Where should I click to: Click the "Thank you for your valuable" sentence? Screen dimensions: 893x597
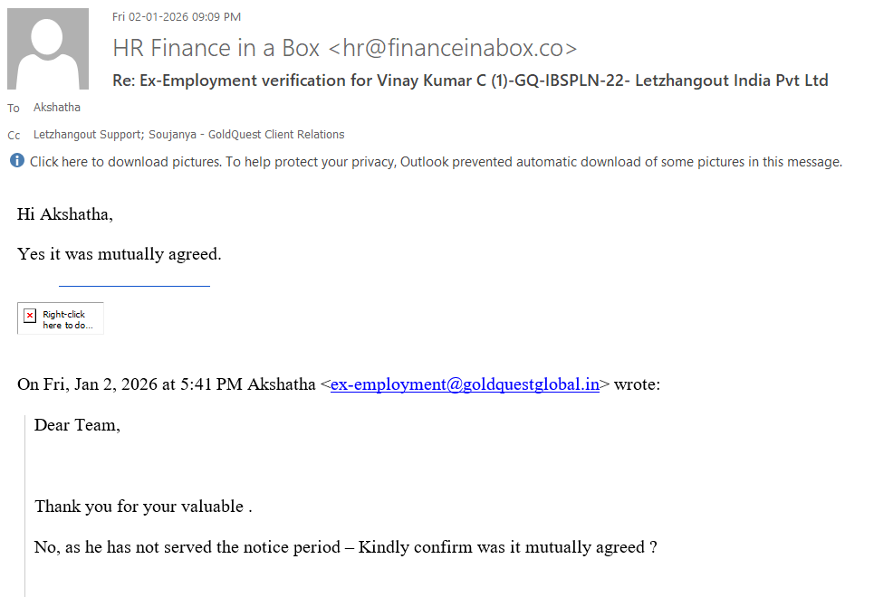(143, 507)
